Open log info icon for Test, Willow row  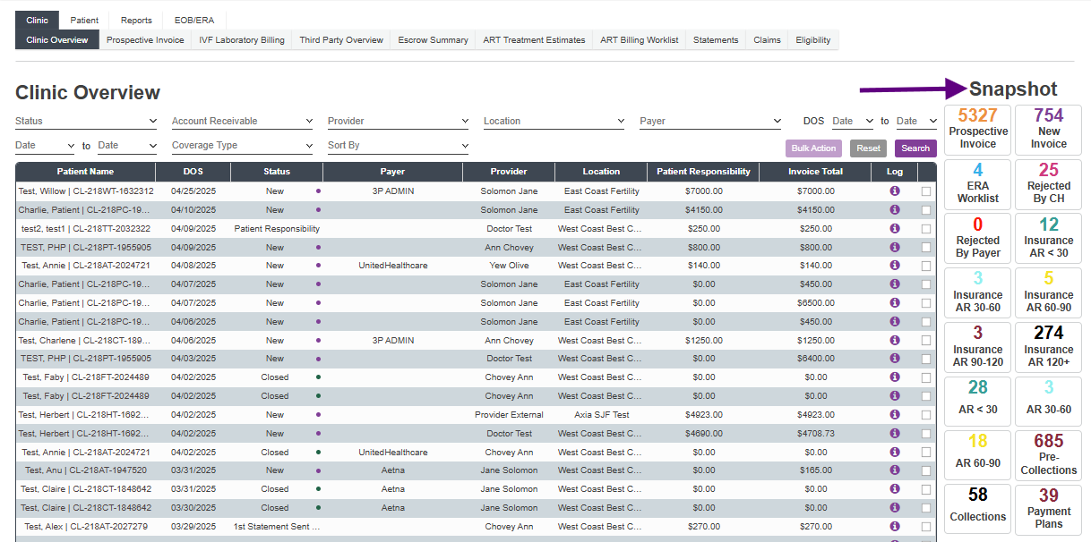(894, 191)
